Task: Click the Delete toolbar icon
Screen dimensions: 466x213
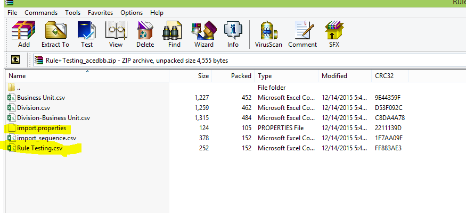Action: pos(145,35)
